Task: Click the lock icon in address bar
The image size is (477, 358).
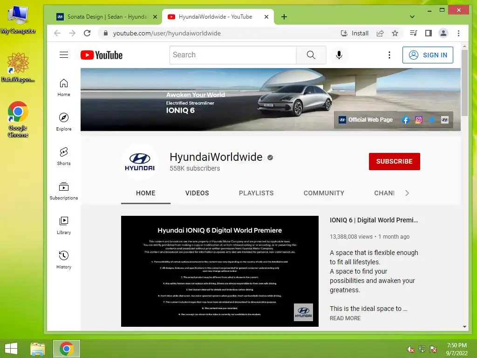Action: (106, 33)
